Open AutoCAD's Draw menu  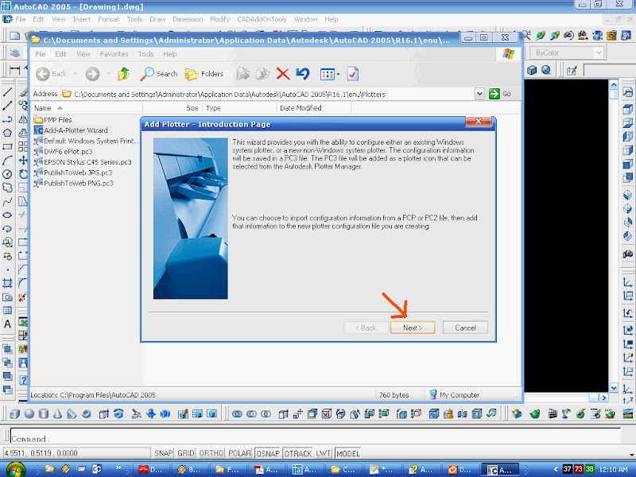click(157, 19)
